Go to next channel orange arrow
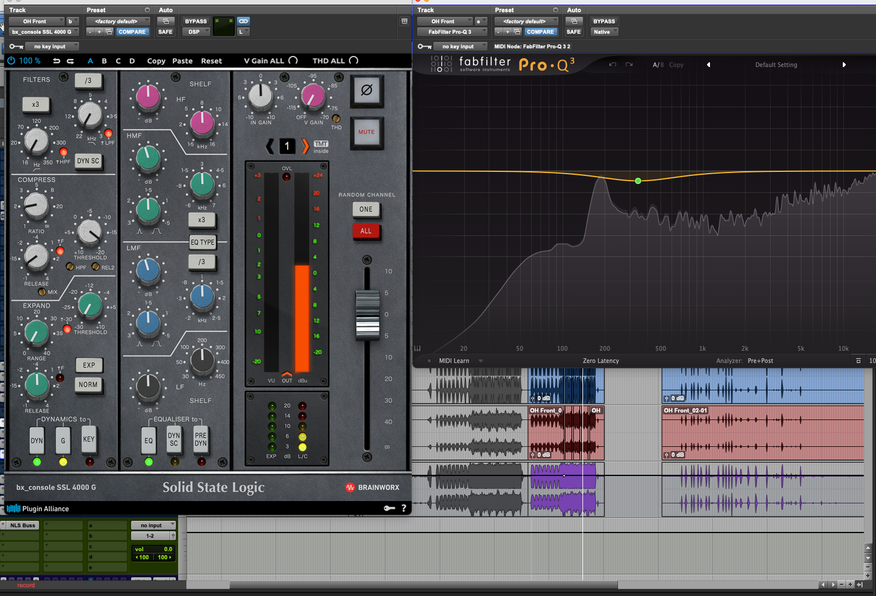Screen dimensions: 876x596 (305, 146)
